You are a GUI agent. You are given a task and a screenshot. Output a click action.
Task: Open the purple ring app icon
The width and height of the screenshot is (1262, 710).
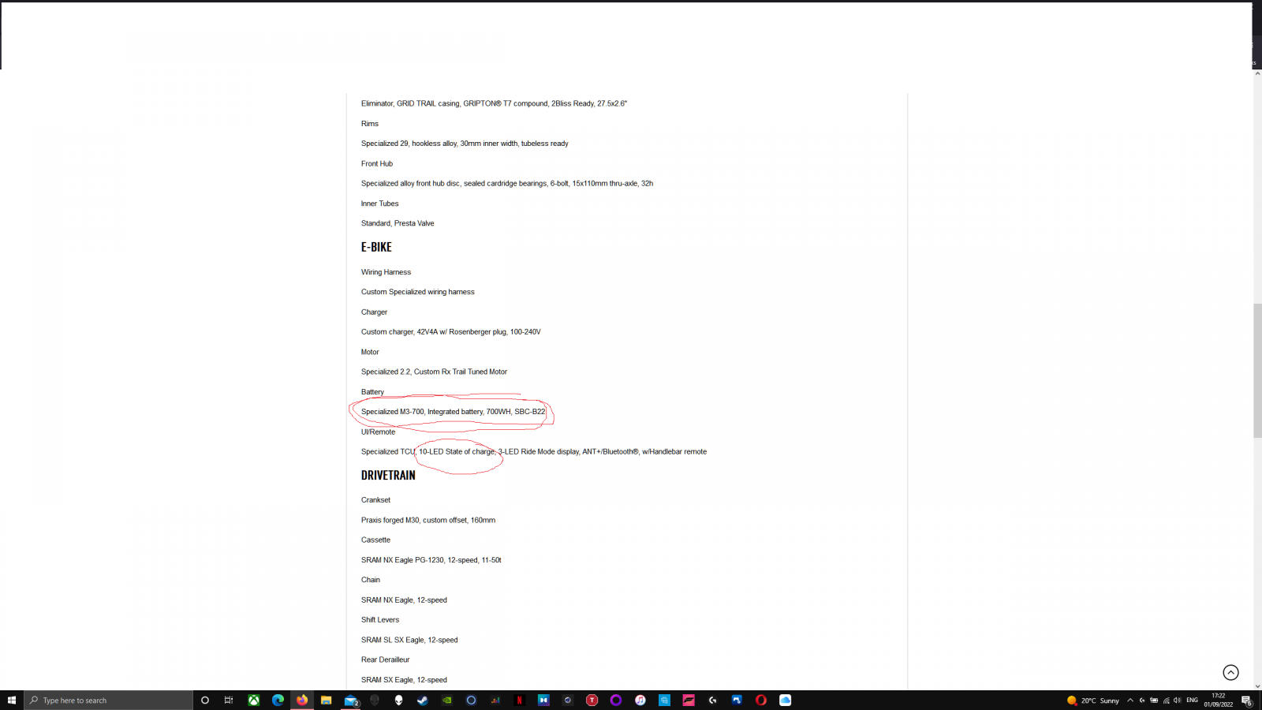tap(616, 700)
